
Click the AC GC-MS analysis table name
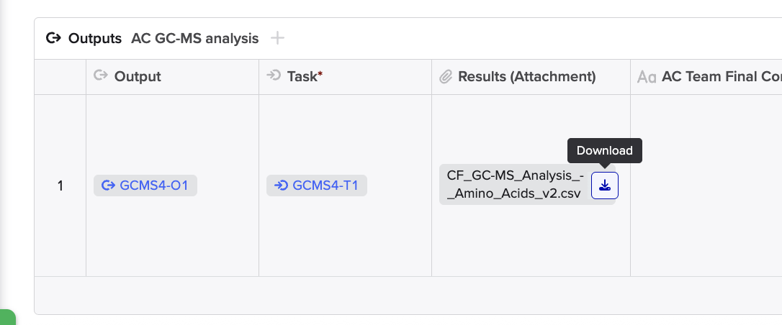[194, 38]
